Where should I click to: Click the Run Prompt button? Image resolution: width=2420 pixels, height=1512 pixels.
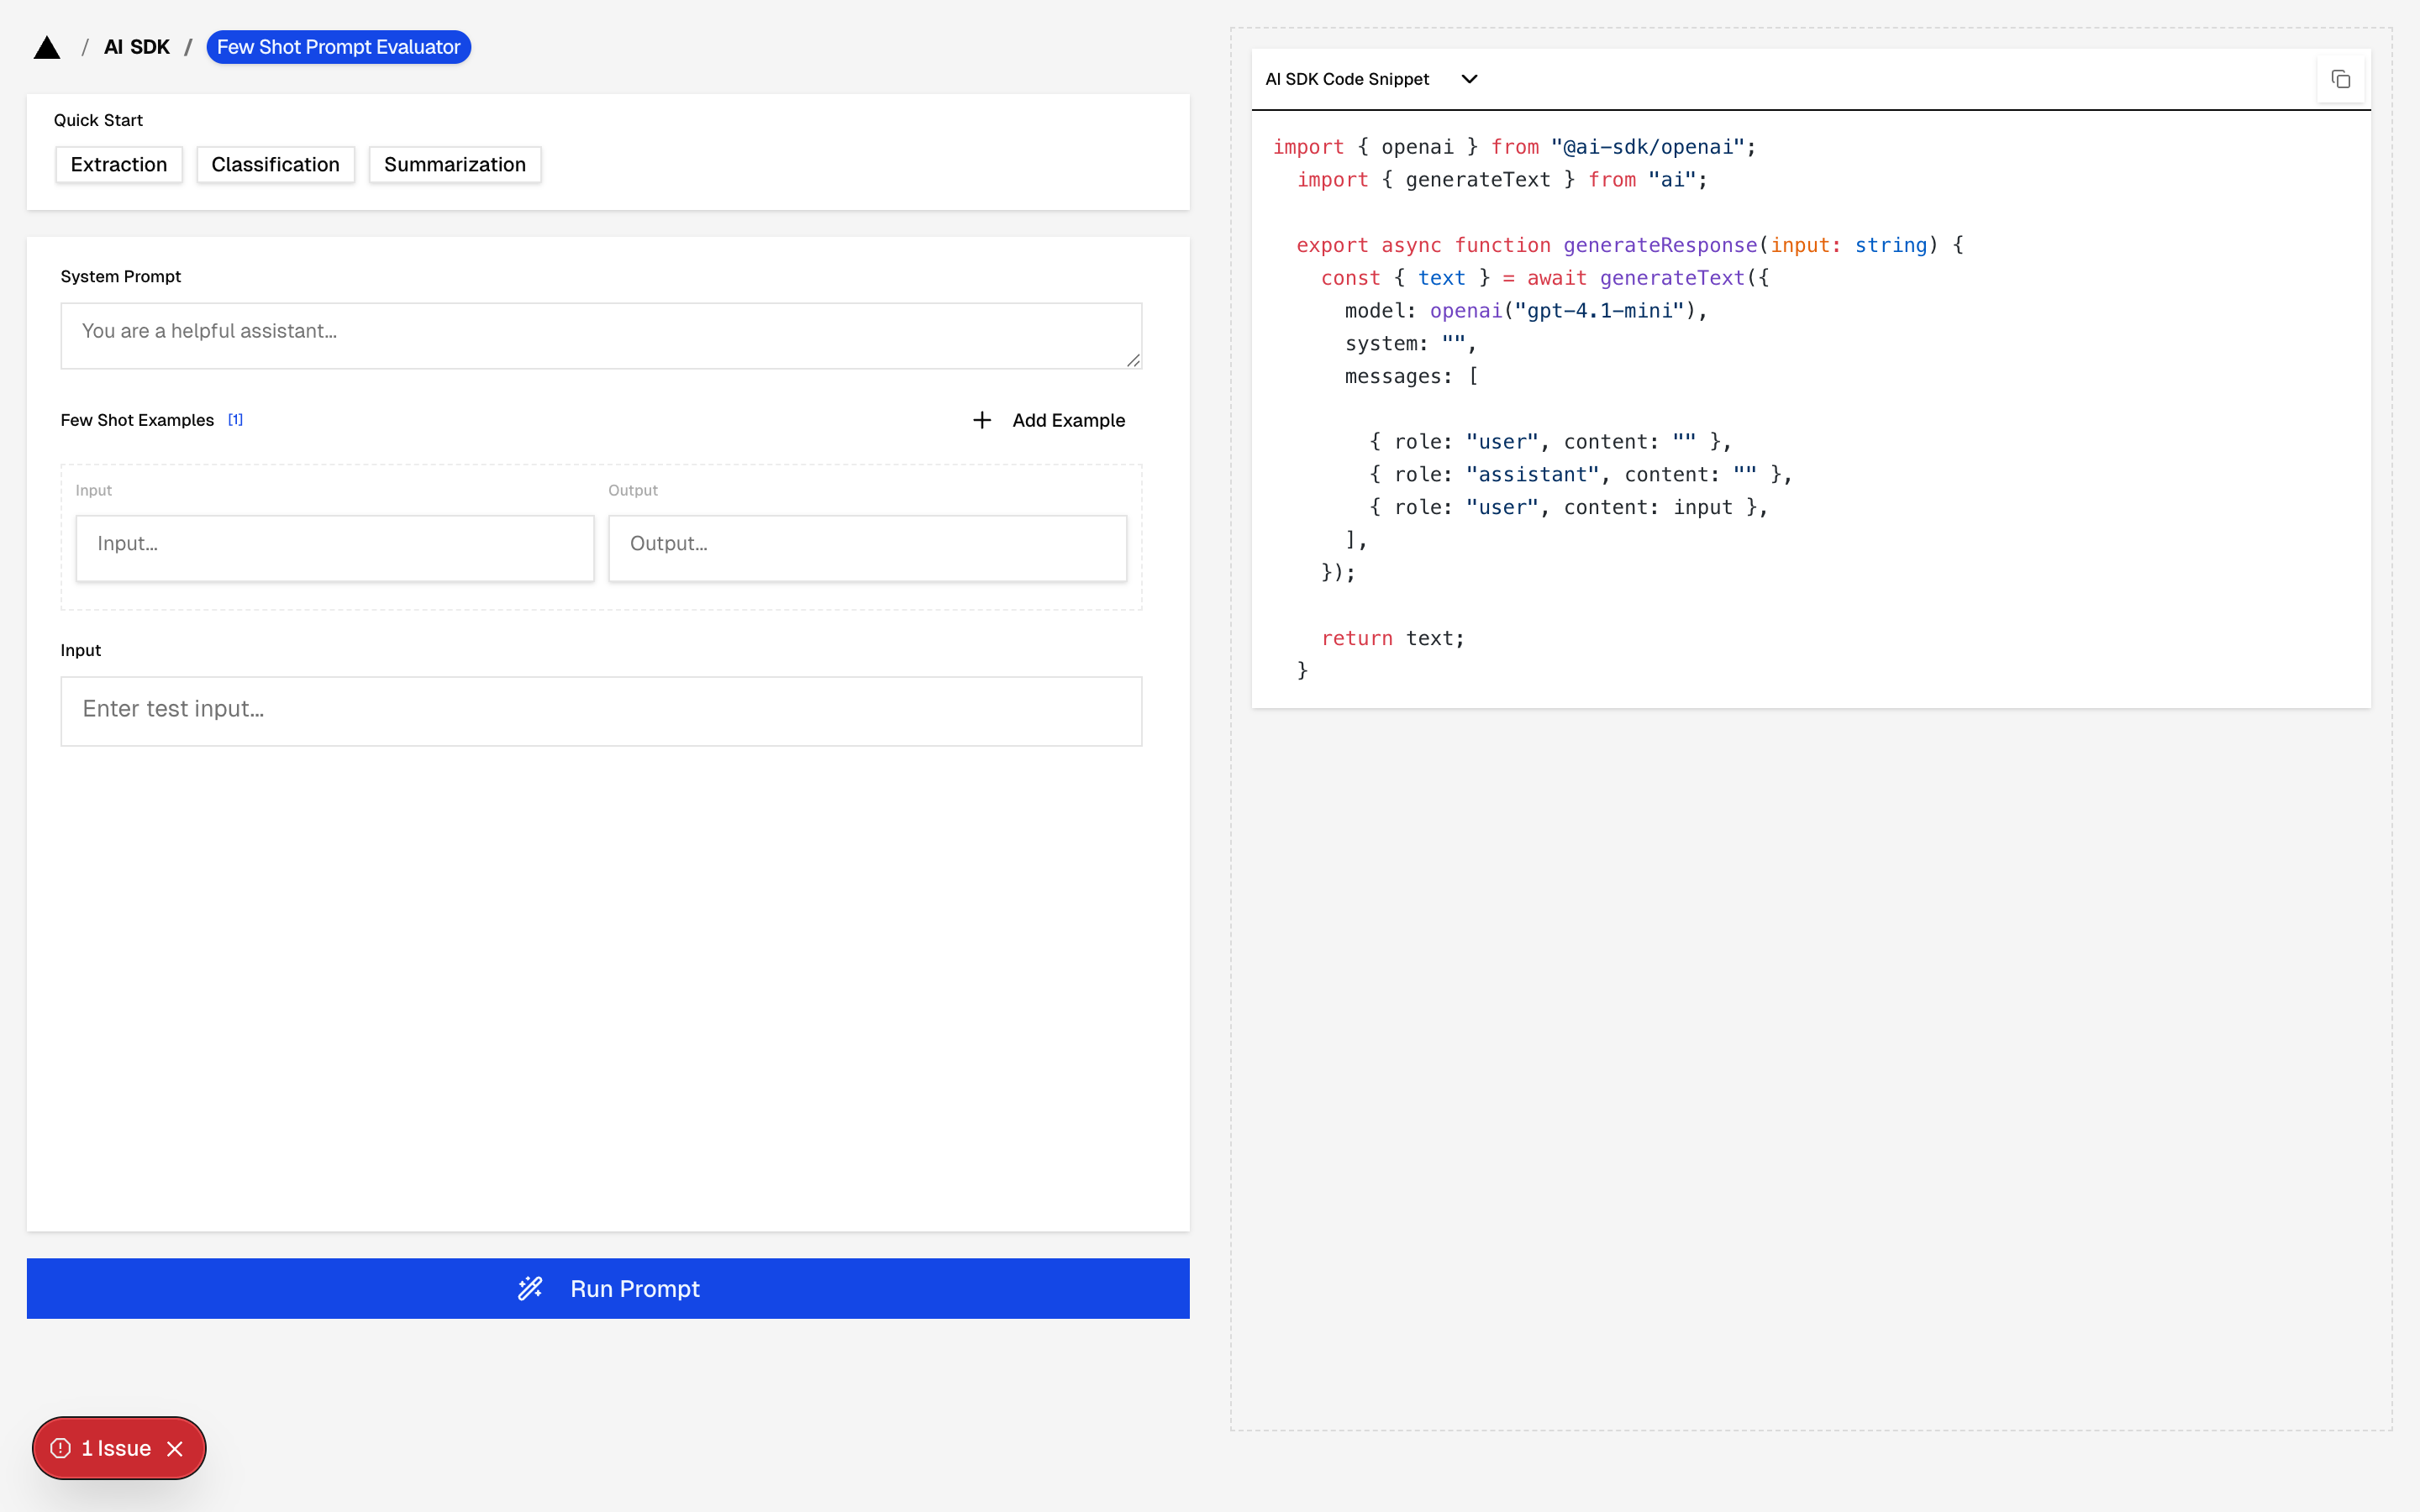point(608,1288)
